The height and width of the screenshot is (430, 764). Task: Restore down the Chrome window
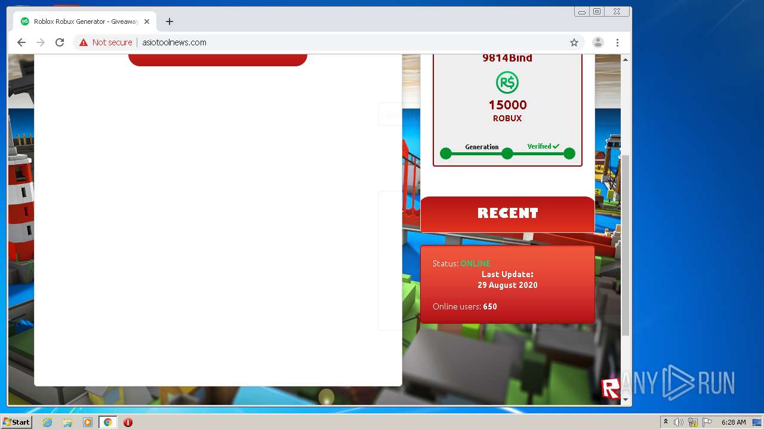click(x=597, y=11)
